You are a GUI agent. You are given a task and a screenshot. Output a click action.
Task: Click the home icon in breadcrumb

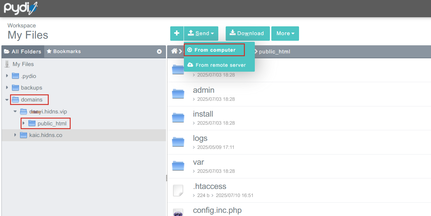(174, 51)
